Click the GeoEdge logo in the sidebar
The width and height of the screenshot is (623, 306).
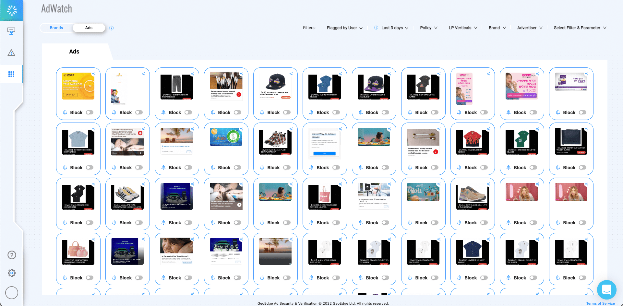click(x=12, y=10)
